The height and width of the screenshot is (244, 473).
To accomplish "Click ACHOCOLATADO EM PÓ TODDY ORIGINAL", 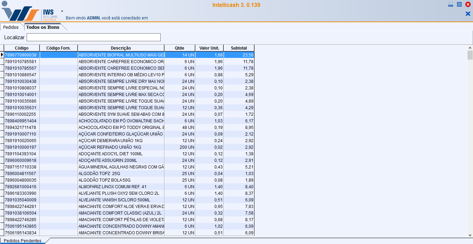I will tap(121, 127).
